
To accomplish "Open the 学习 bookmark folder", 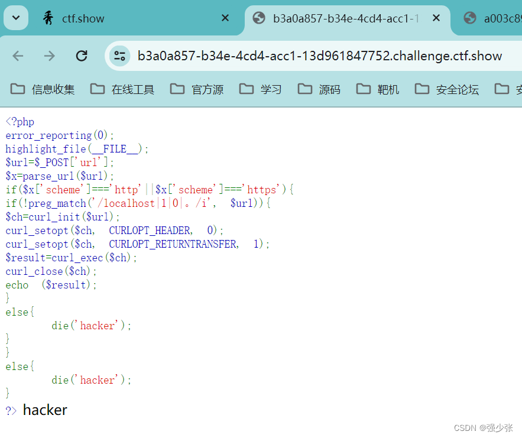I will tap(261, 89).
